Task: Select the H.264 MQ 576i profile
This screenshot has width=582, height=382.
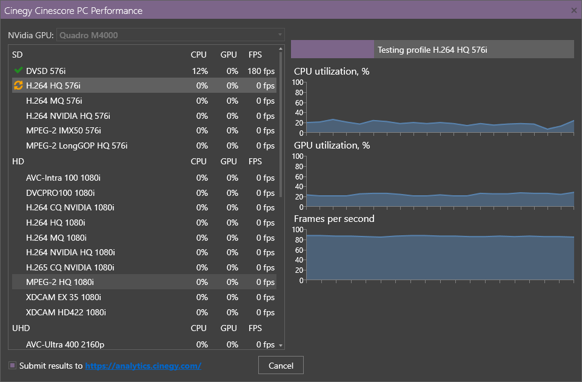Action: [144, 101]
